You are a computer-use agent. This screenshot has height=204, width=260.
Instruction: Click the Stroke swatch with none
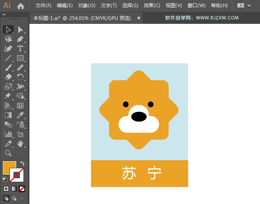pos(17,175)
